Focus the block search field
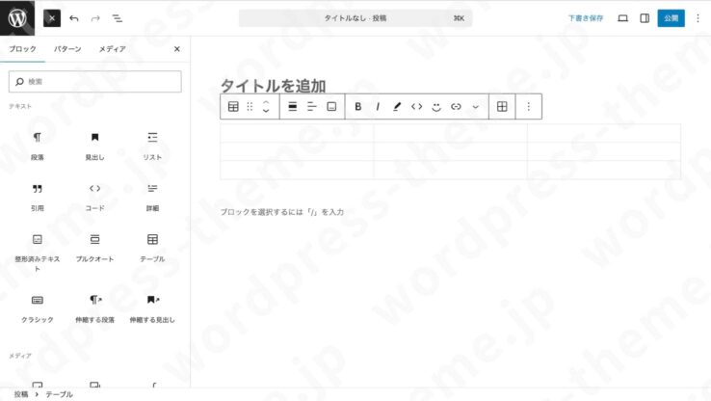The width and height of the screenshot is (711, 401). coord(94,82)
